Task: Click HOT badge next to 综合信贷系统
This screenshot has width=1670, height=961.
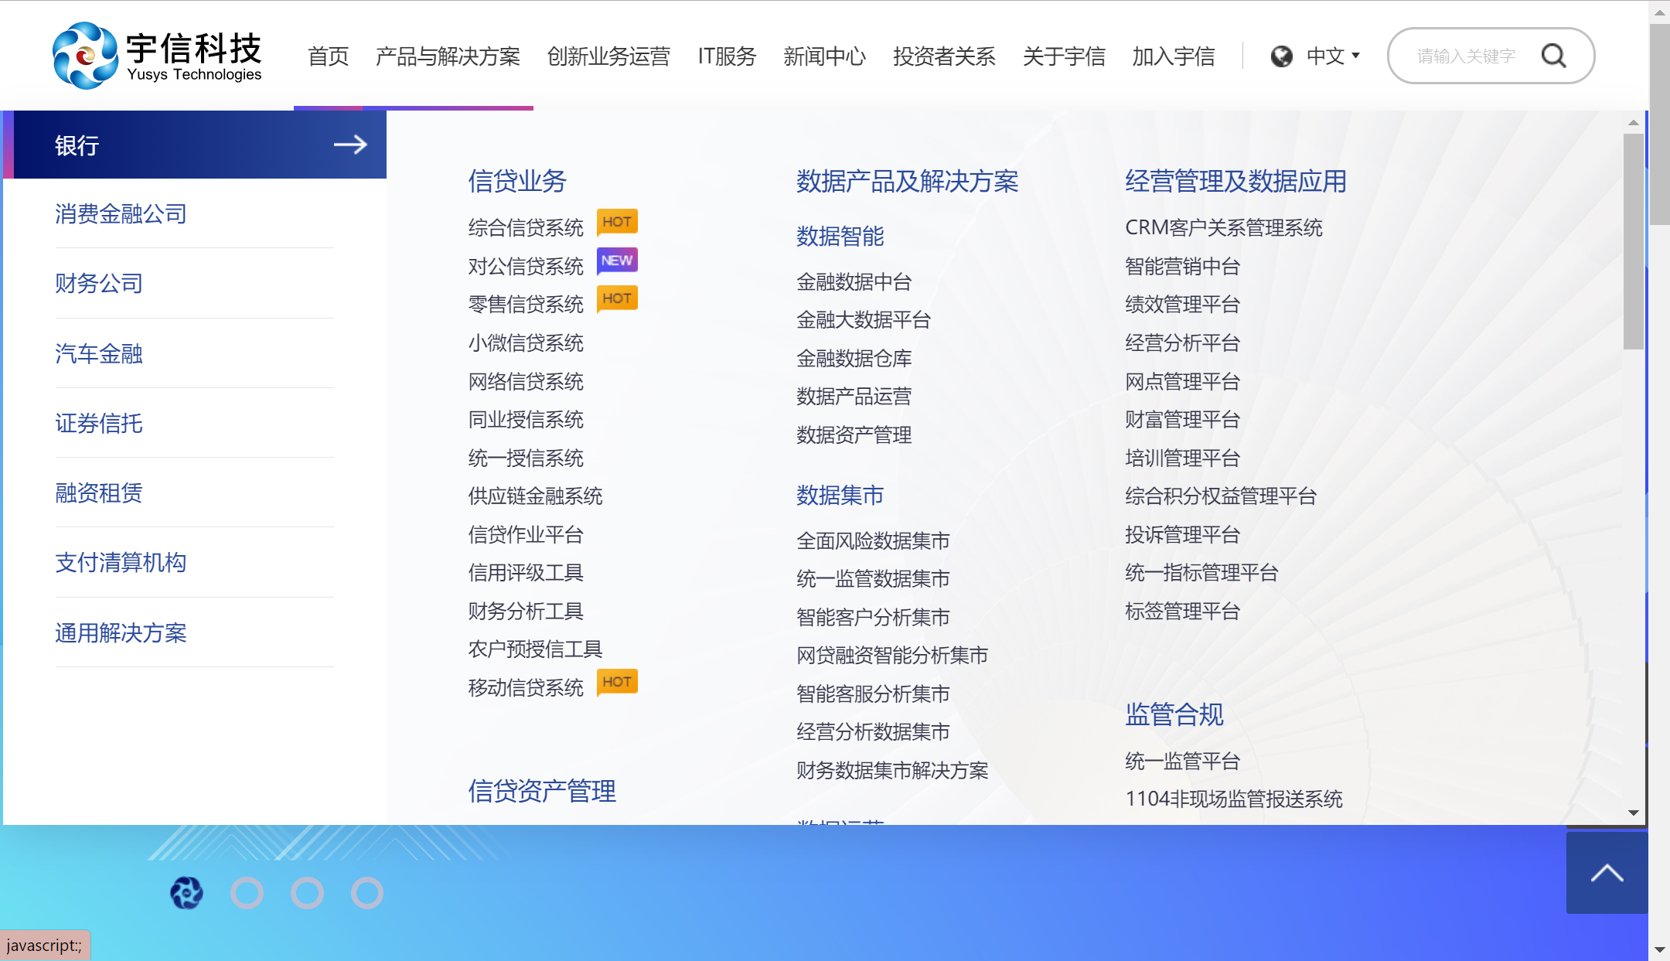Action: coord(617,223)
